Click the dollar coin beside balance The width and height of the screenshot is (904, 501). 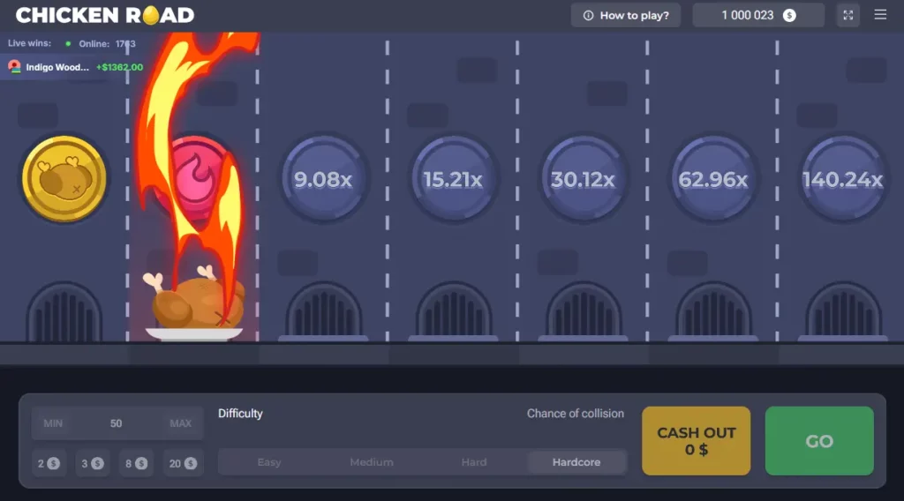[789, 16]
